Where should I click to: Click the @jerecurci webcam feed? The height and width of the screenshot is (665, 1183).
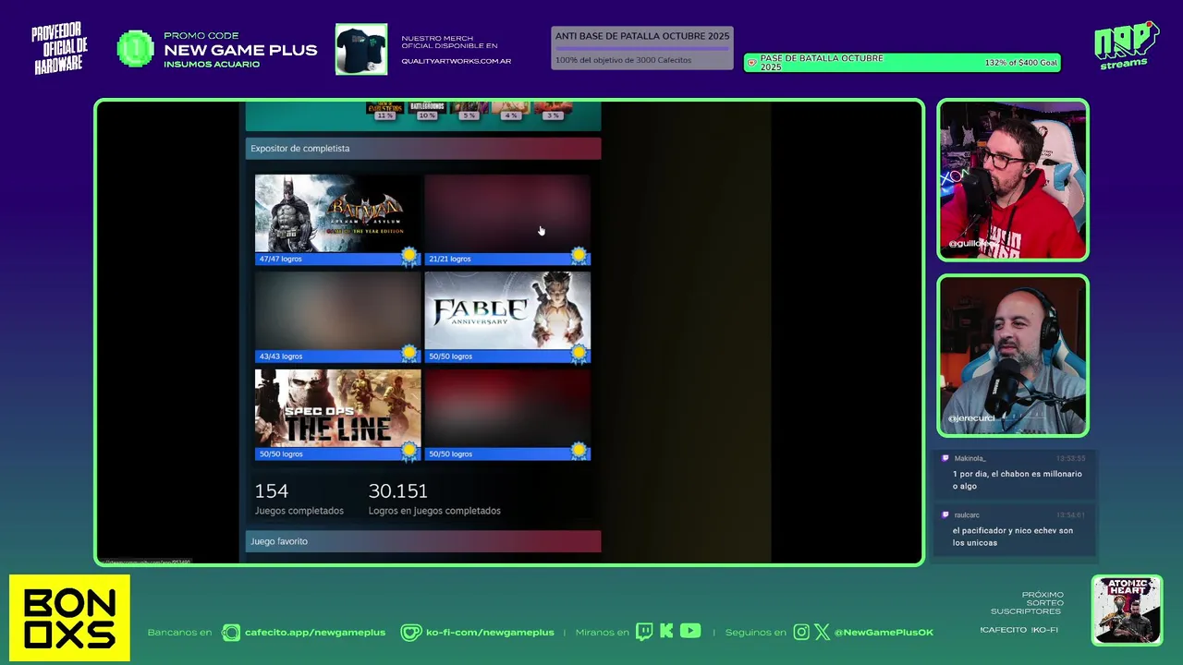[x=1013, y=356]
